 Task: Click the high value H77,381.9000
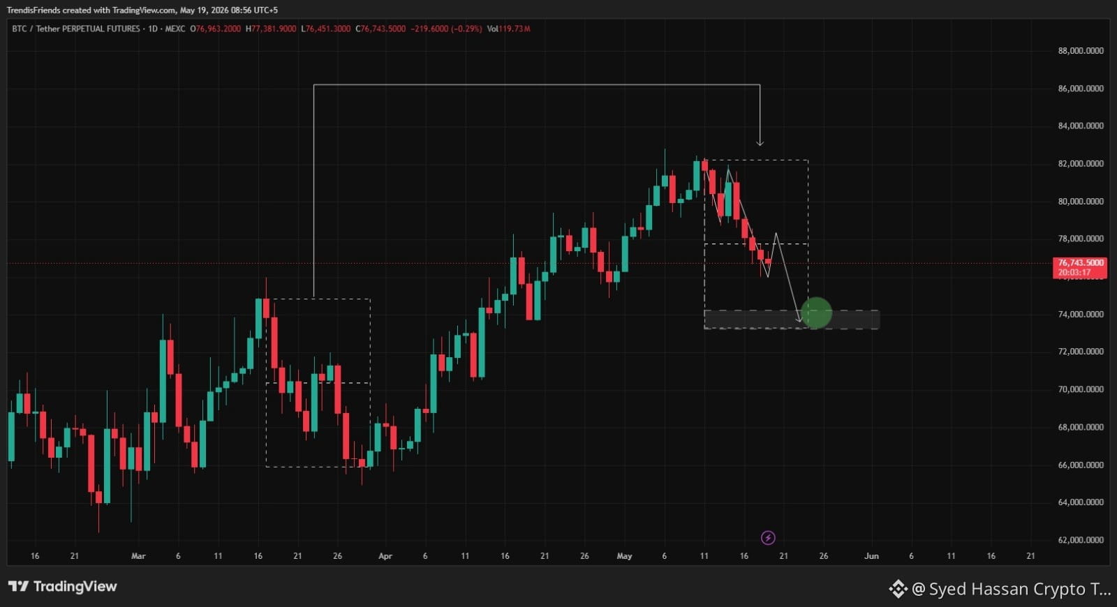[x=271, y=29]
